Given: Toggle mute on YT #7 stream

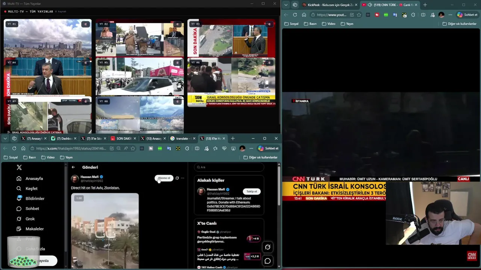Looking at the screenshot, I should click(85, 101).
